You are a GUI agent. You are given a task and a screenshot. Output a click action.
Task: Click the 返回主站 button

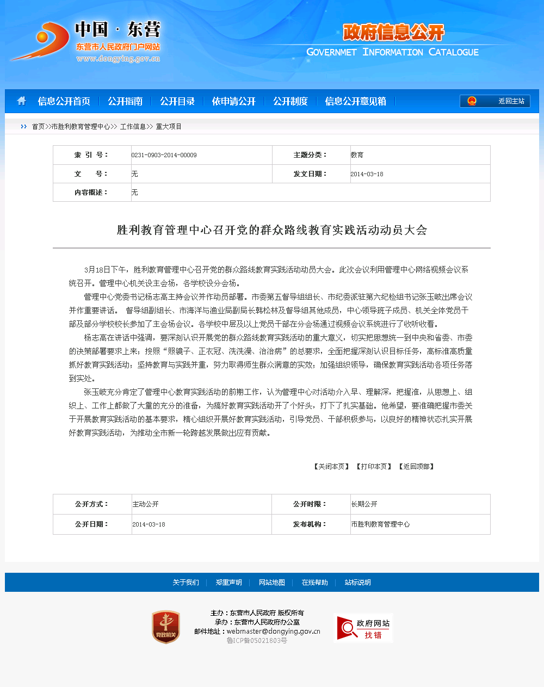tap(511, 101)
